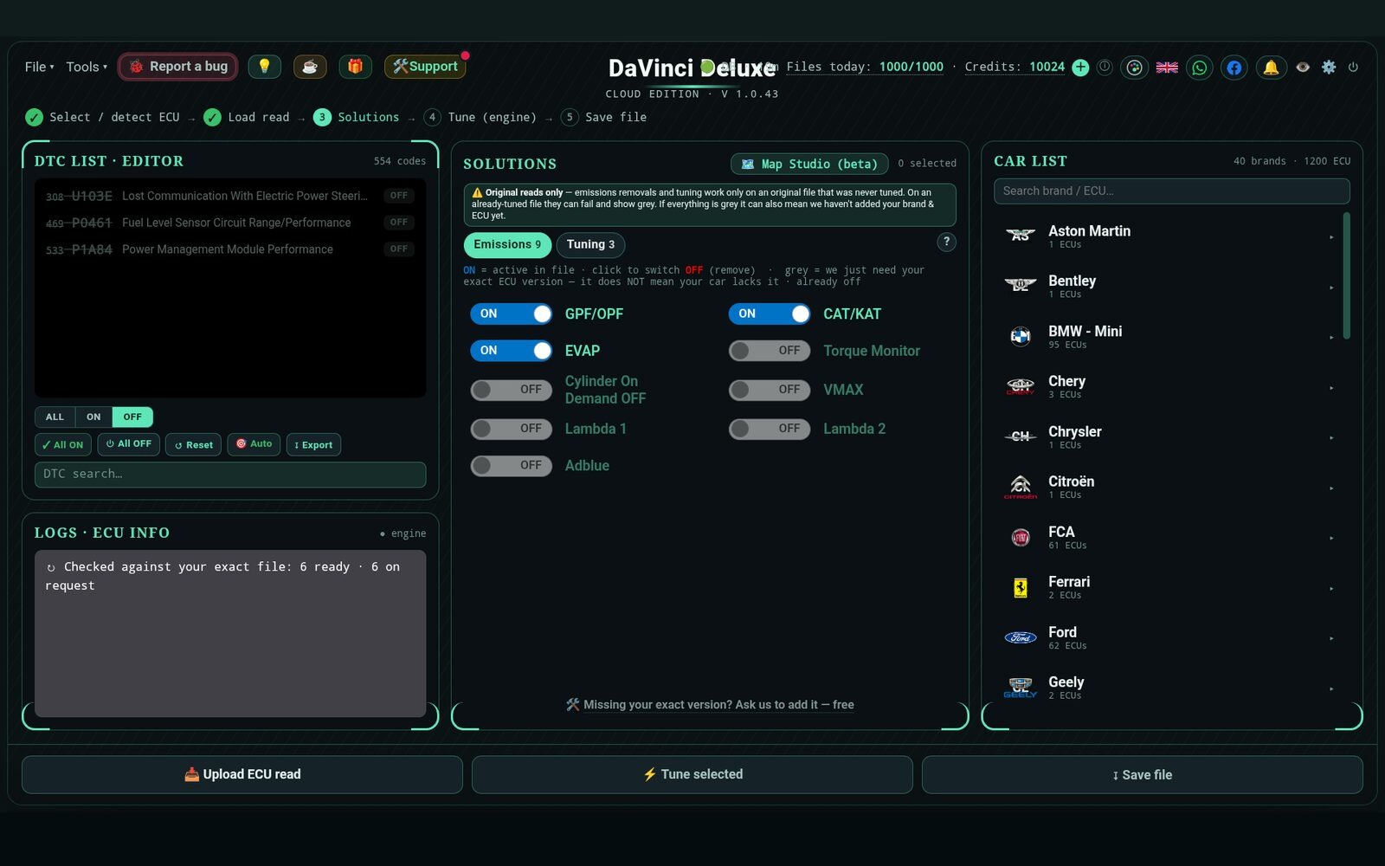
Task: Click the clock history icon near credits
Action: (1105, 67)
